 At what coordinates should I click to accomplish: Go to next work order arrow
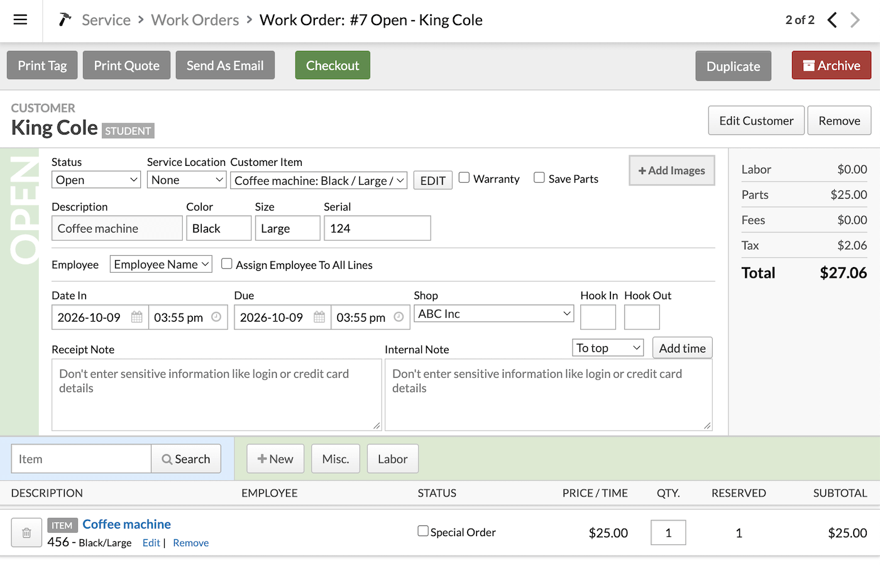coord(855,20)
